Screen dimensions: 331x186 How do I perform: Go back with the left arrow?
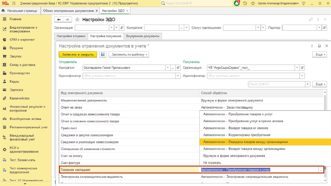59,19
